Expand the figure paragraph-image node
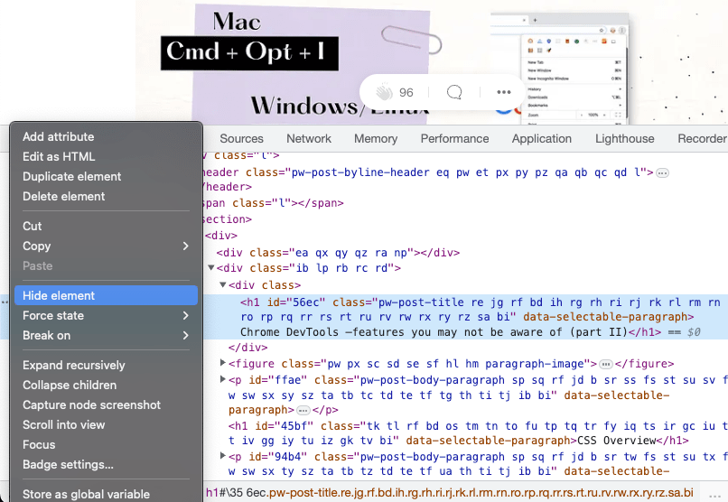This screenshot has height=502, width=728. click(x=223, y=363)
